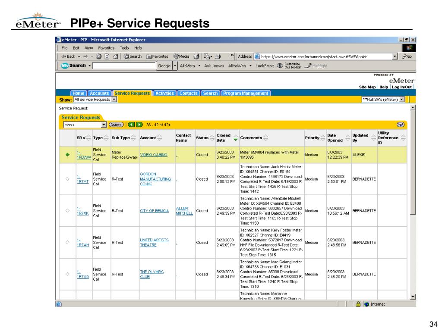The height and width of the screenshot is (331, 442).
Task: Expand the AlltheWeb dropdown arrow
Action: click(250, 66)
